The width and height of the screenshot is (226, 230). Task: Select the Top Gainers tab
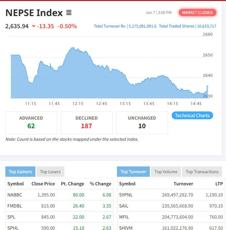20,172
